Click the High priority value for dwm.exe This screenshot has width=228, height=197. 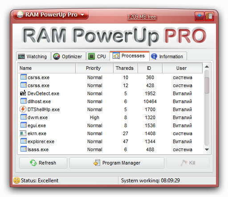[x=94, y=117]
